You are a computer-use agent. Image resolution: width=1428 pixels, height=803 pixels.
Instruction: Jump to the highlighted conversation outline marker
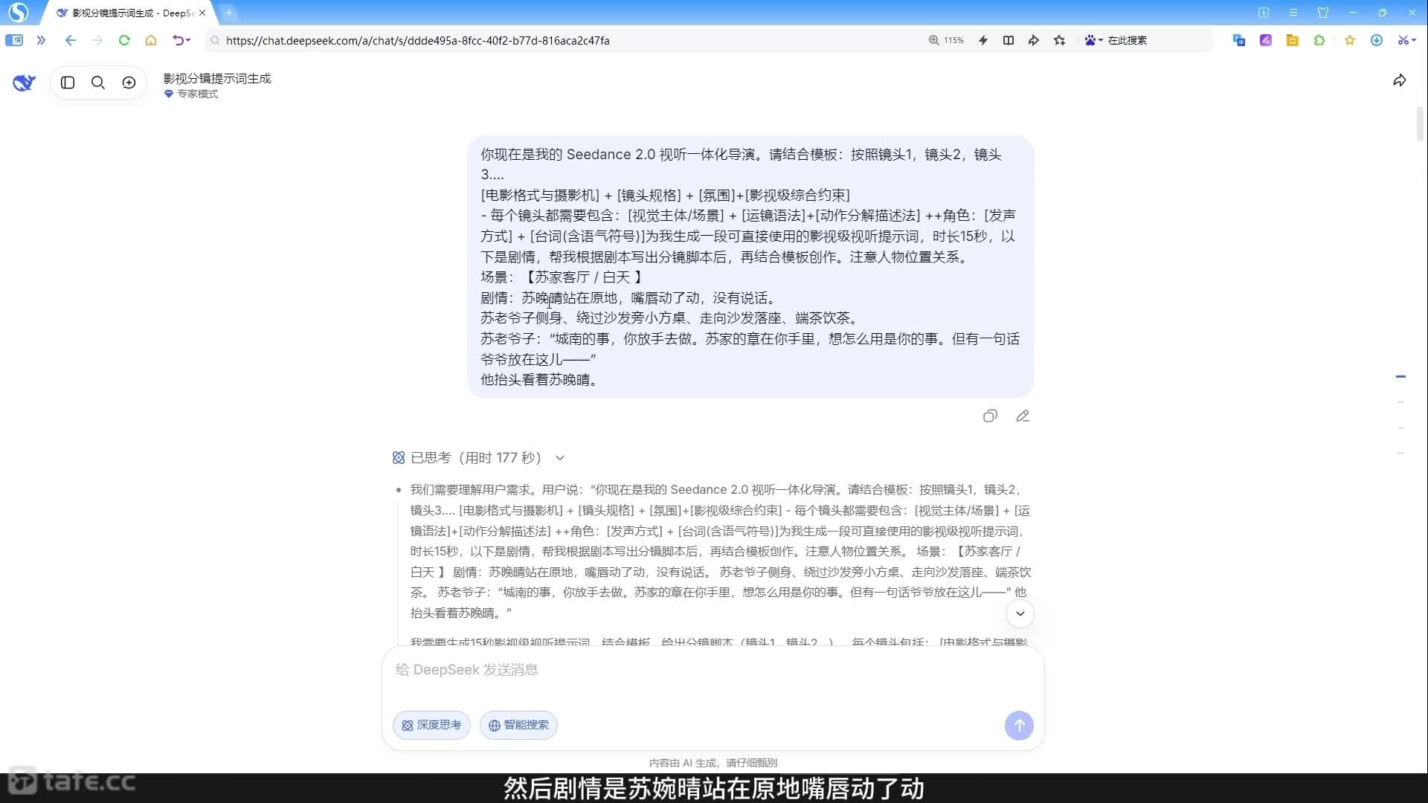tap(1400, 377)
